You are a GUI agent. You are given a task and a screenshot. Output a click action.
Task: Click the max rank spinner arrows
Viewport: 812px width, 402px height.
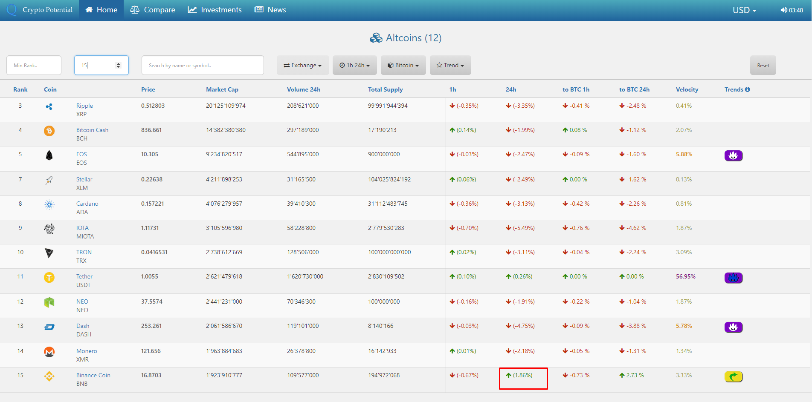tap(119, 65)
